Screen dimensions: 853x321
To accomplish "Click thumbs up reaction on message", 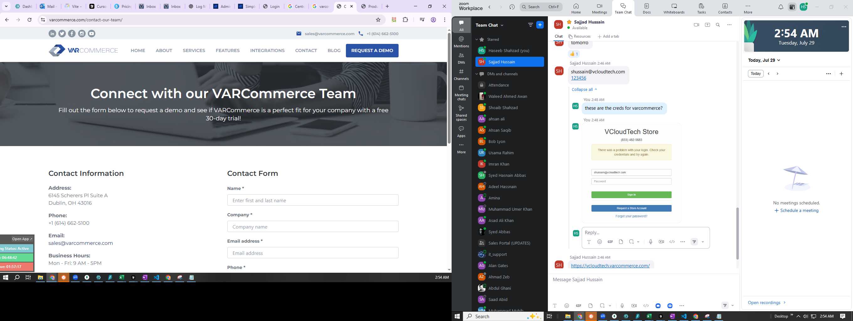I will 574,54.
